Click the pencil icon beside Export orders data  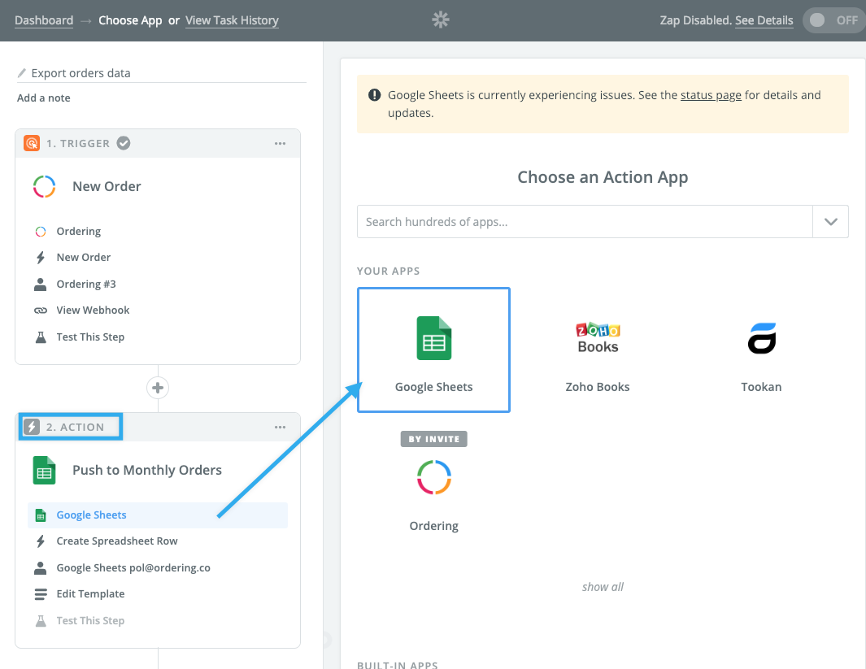point(21,73)
